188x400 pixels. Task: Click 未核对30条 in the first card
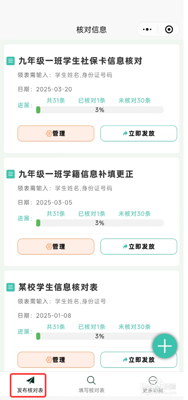(135, 101)
